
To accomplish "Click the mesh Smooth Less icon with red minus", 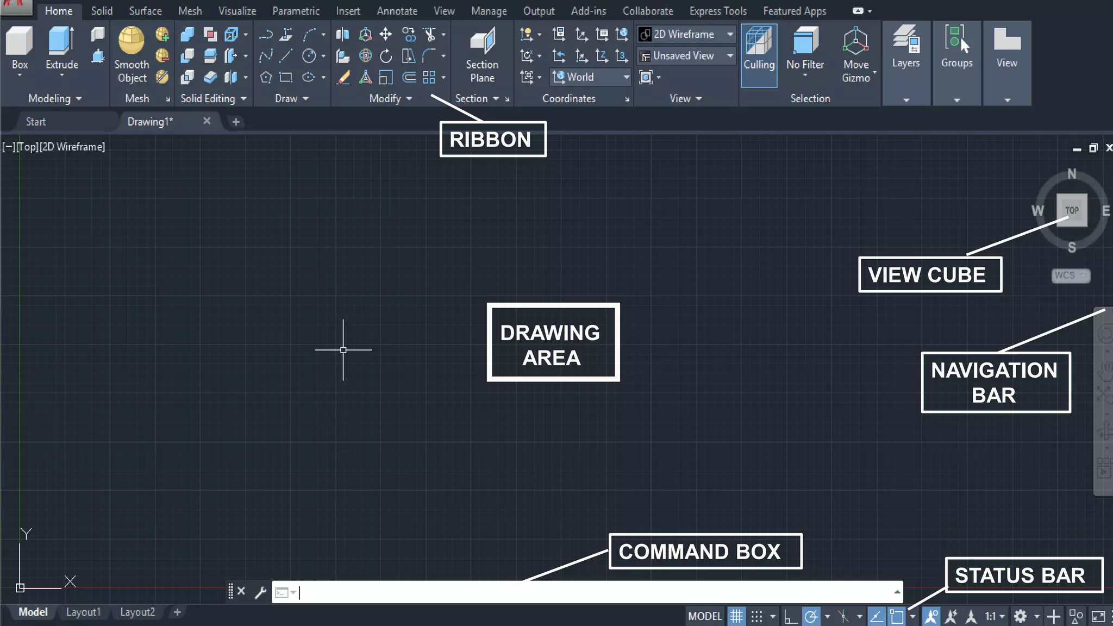I will [x=162, y=55].
